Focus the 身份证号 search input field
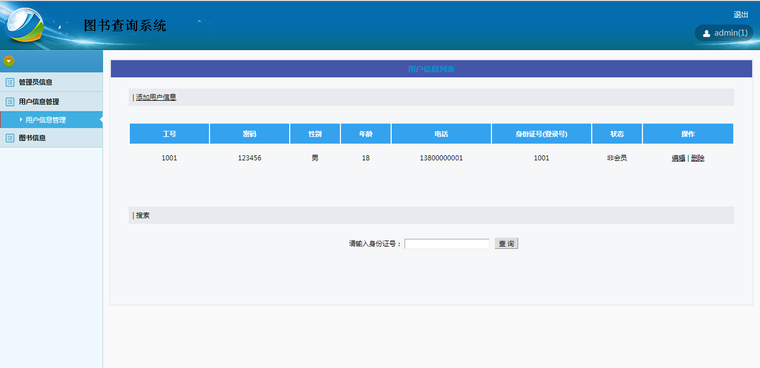760x368 pixels. pyautogui.click(x=447, y=244)
